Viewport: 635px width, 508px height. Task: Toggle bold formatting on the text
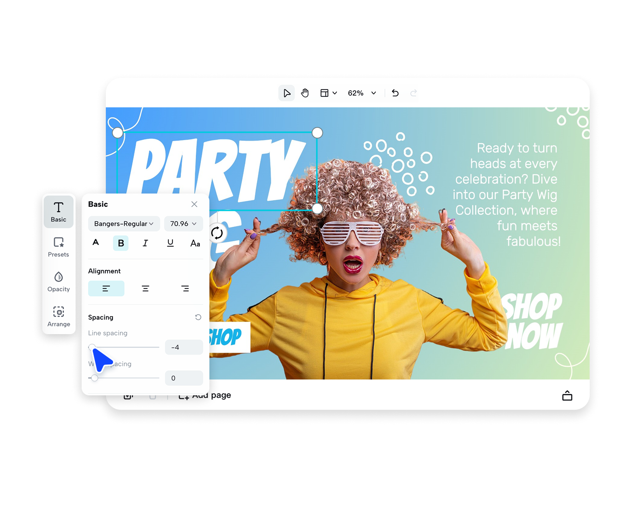point(121,243)
